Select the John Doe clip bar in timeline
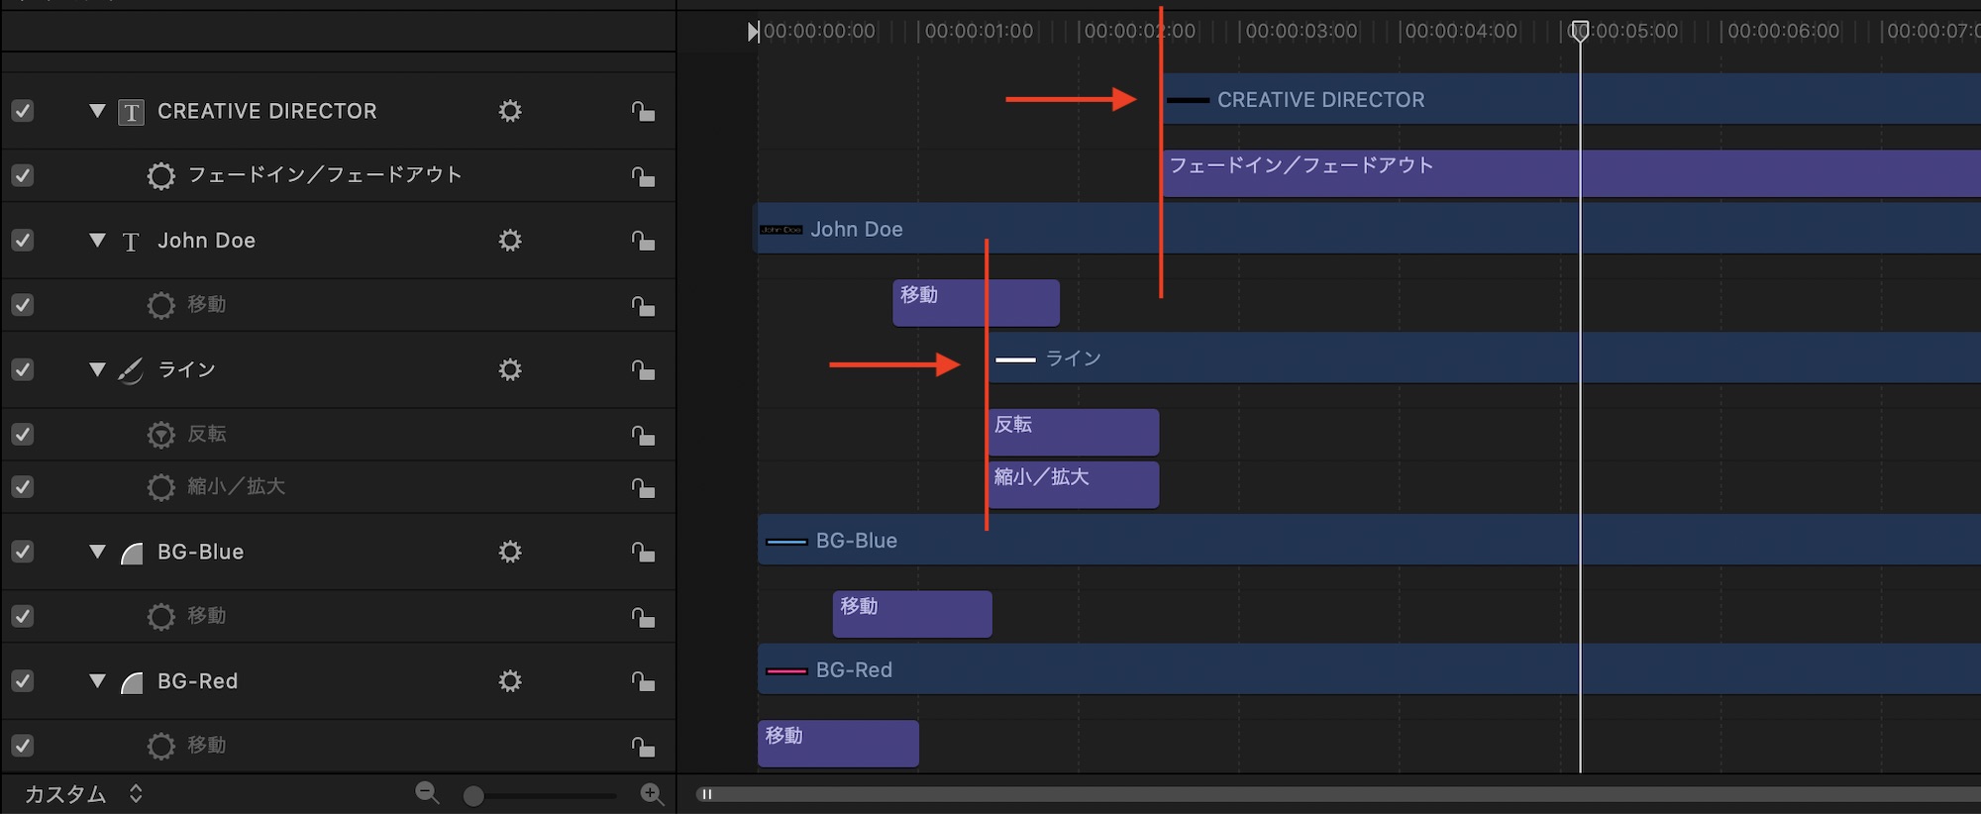Viewport: 1981px width, 814px height. point(1368,229)
